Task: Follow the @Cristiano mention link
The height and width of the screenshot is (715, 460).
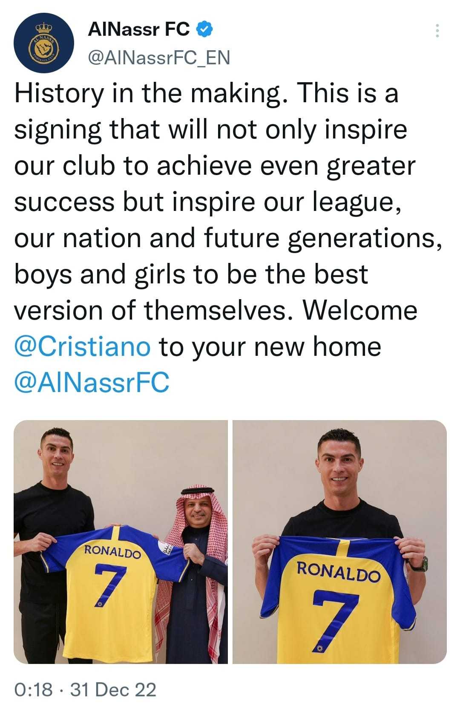Action: (83, 346)
